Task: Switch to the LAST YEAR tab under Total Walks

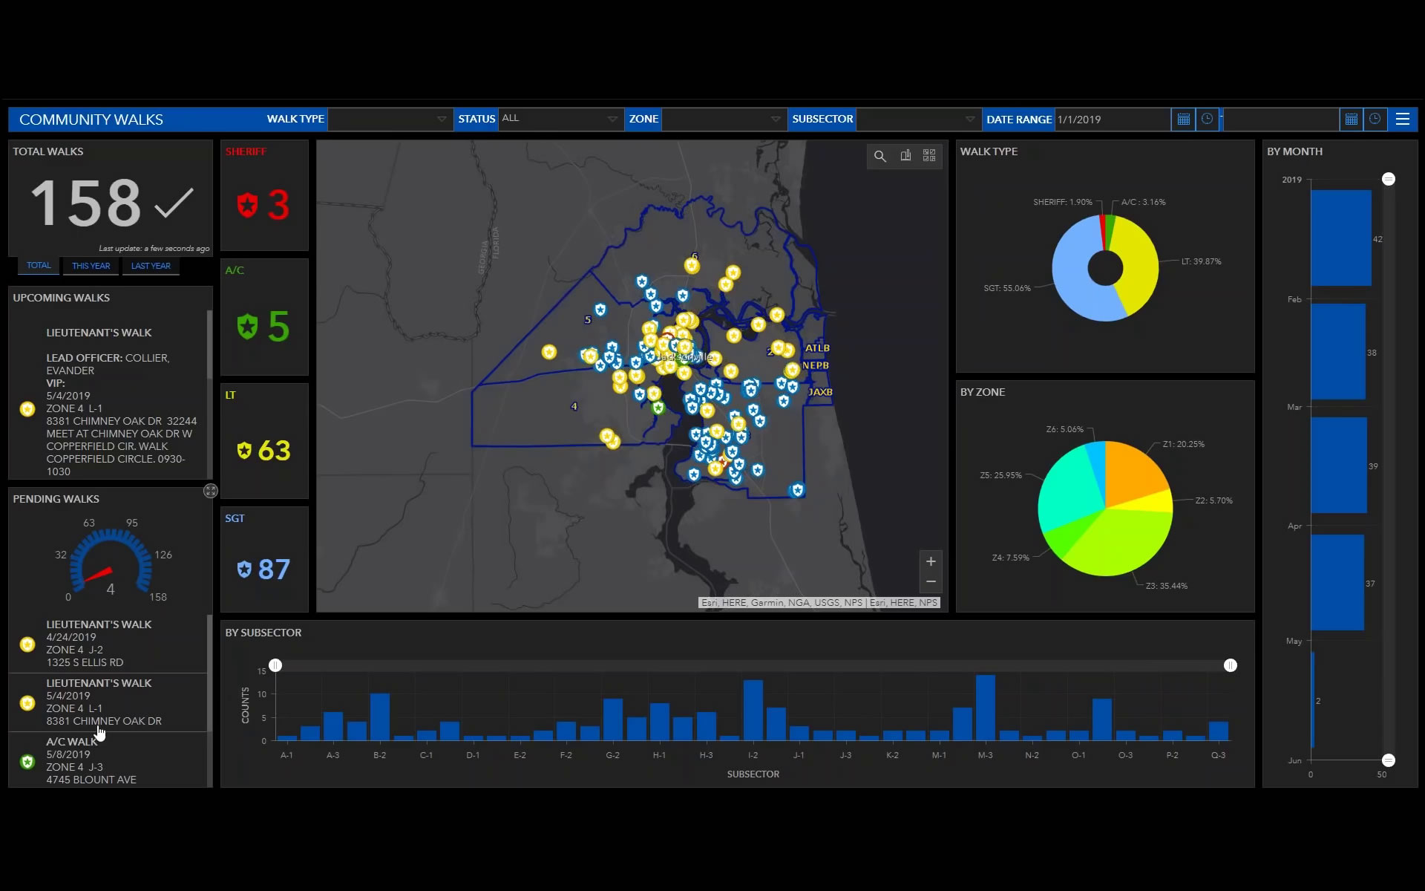Action: (151, 266)
